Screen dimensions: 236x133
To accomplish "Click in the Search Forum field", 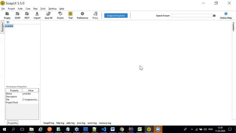I will click(192, 16).
